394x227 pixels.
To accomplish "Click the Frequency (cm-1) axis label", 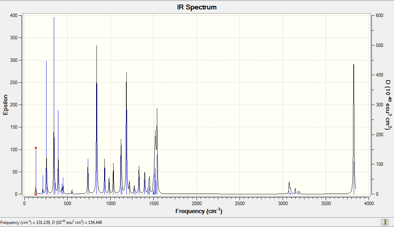I will pos(199,211).
